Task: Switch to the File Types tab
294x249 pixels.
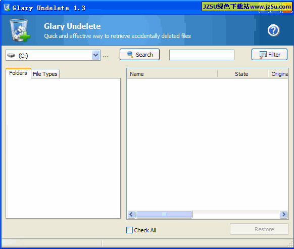Action: pyautogui.click(x=45, y=74)
